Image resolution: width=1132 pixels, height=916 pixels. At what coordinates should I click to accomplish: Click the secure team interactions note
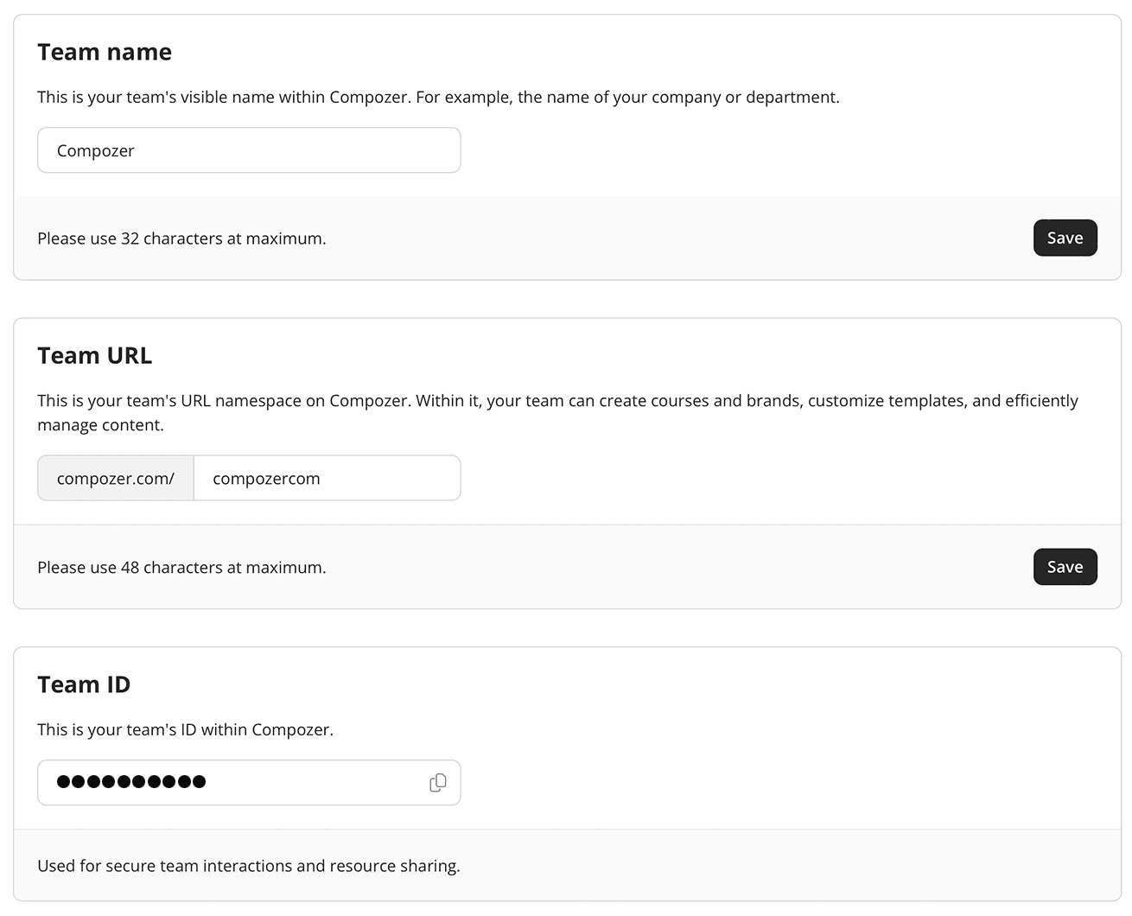pos(249,867)
